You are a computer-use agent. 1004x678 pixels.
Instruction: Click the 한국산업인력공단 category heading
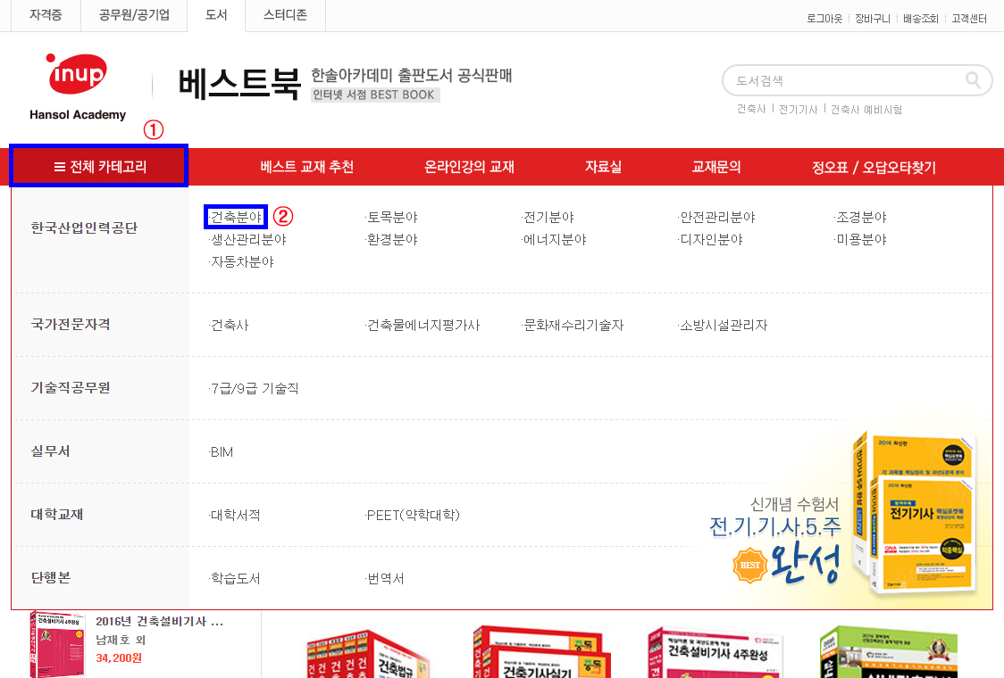pyautogui.click(x=84, y=228)
